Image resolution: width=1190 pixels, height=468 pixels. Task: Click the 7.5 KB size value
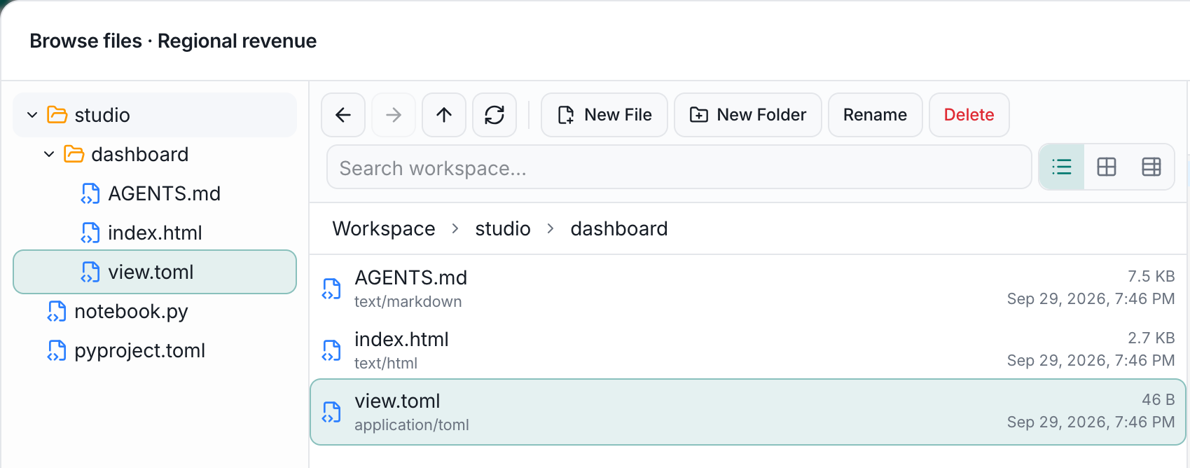(x=1151, y=277)
